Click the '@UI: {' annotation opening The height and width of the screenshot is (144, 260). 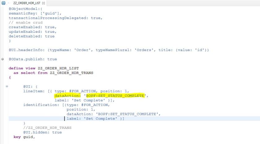pos(30,87)
